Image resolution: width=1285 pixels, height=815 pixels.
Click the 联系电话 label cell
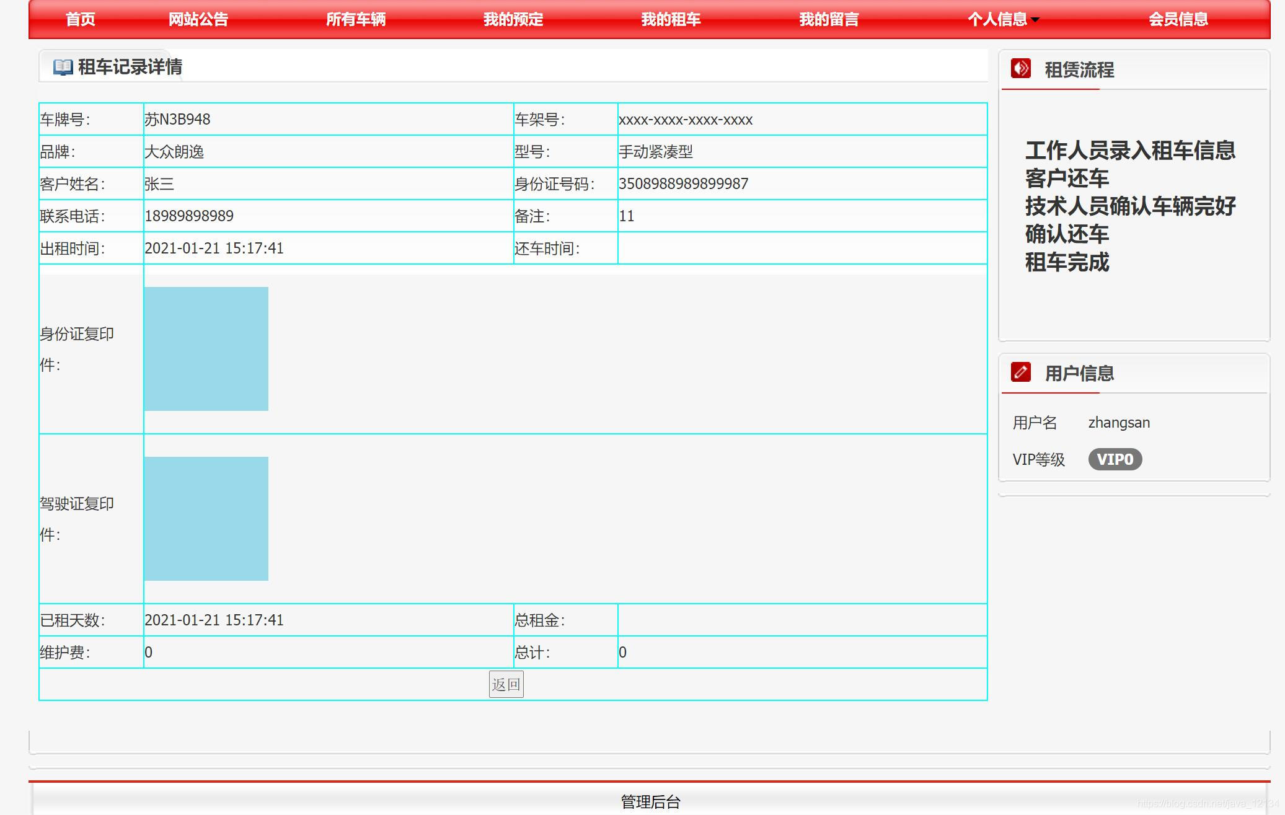pyautogui.click(x=91, y=216)
